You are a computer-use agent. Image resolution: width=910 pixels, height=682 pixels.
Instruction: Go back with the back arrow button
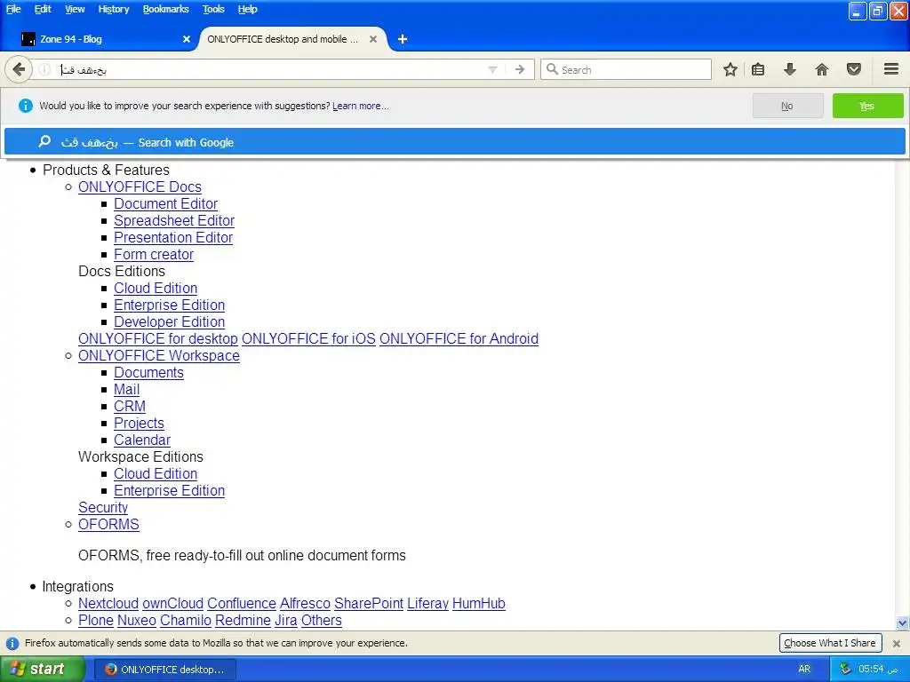18,69
